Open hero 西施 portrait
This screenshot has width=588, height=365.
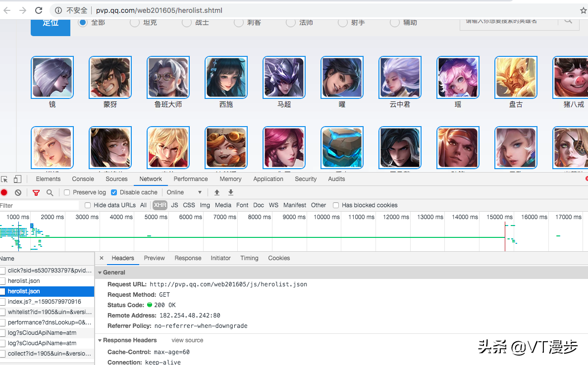point(226,78)
